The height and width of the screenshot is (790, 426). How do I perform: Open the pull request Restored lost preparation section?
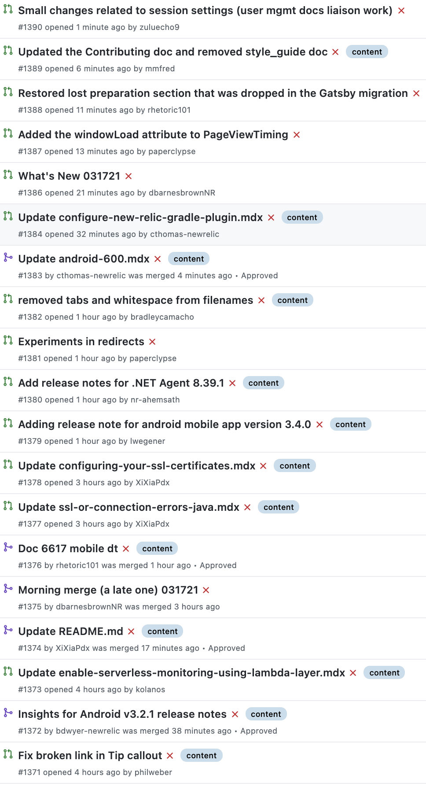click(x=213, y=93)
